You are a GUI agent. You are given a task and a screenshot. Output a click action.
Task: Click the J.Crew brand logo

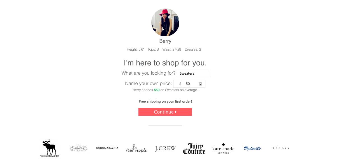(165, 148)
